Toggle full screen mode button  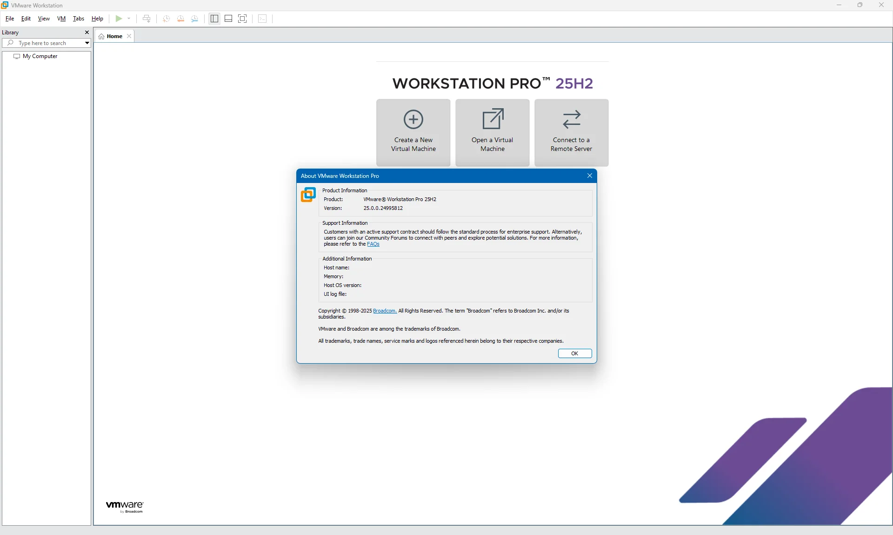pos(242,19)
